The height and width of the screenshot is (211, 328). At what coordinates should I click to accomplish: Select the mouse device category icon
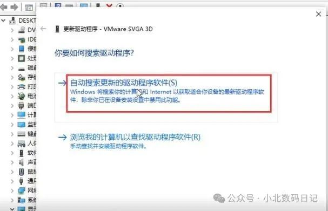coord(21,172)
